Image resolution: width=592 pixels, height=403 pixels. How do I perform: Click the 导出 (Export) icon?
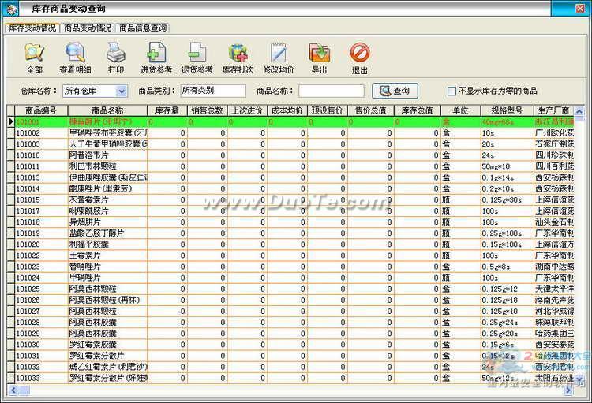[319, 54]
